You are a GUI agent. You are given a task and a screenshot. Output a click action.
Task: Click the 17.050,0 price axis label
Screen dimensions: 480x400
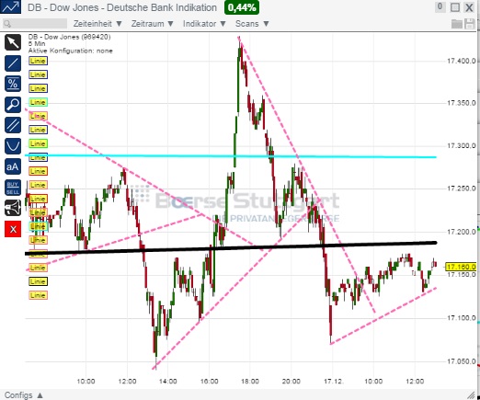(x=462, y=361)
